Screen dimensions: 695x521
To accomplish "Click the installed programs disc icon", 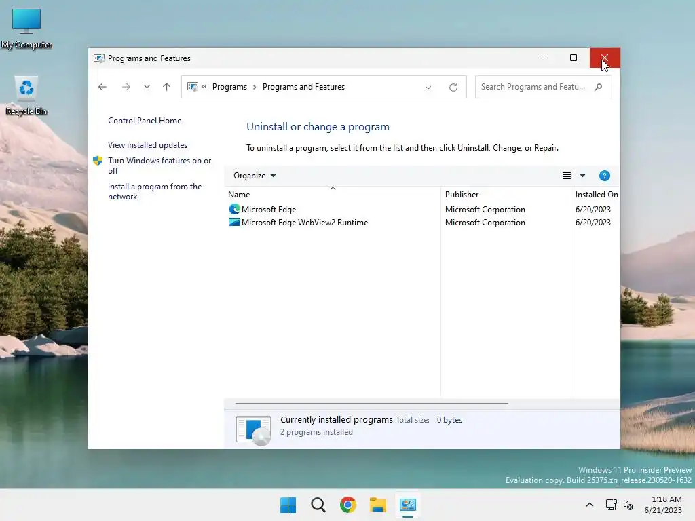I will click(x=253, y=430).
